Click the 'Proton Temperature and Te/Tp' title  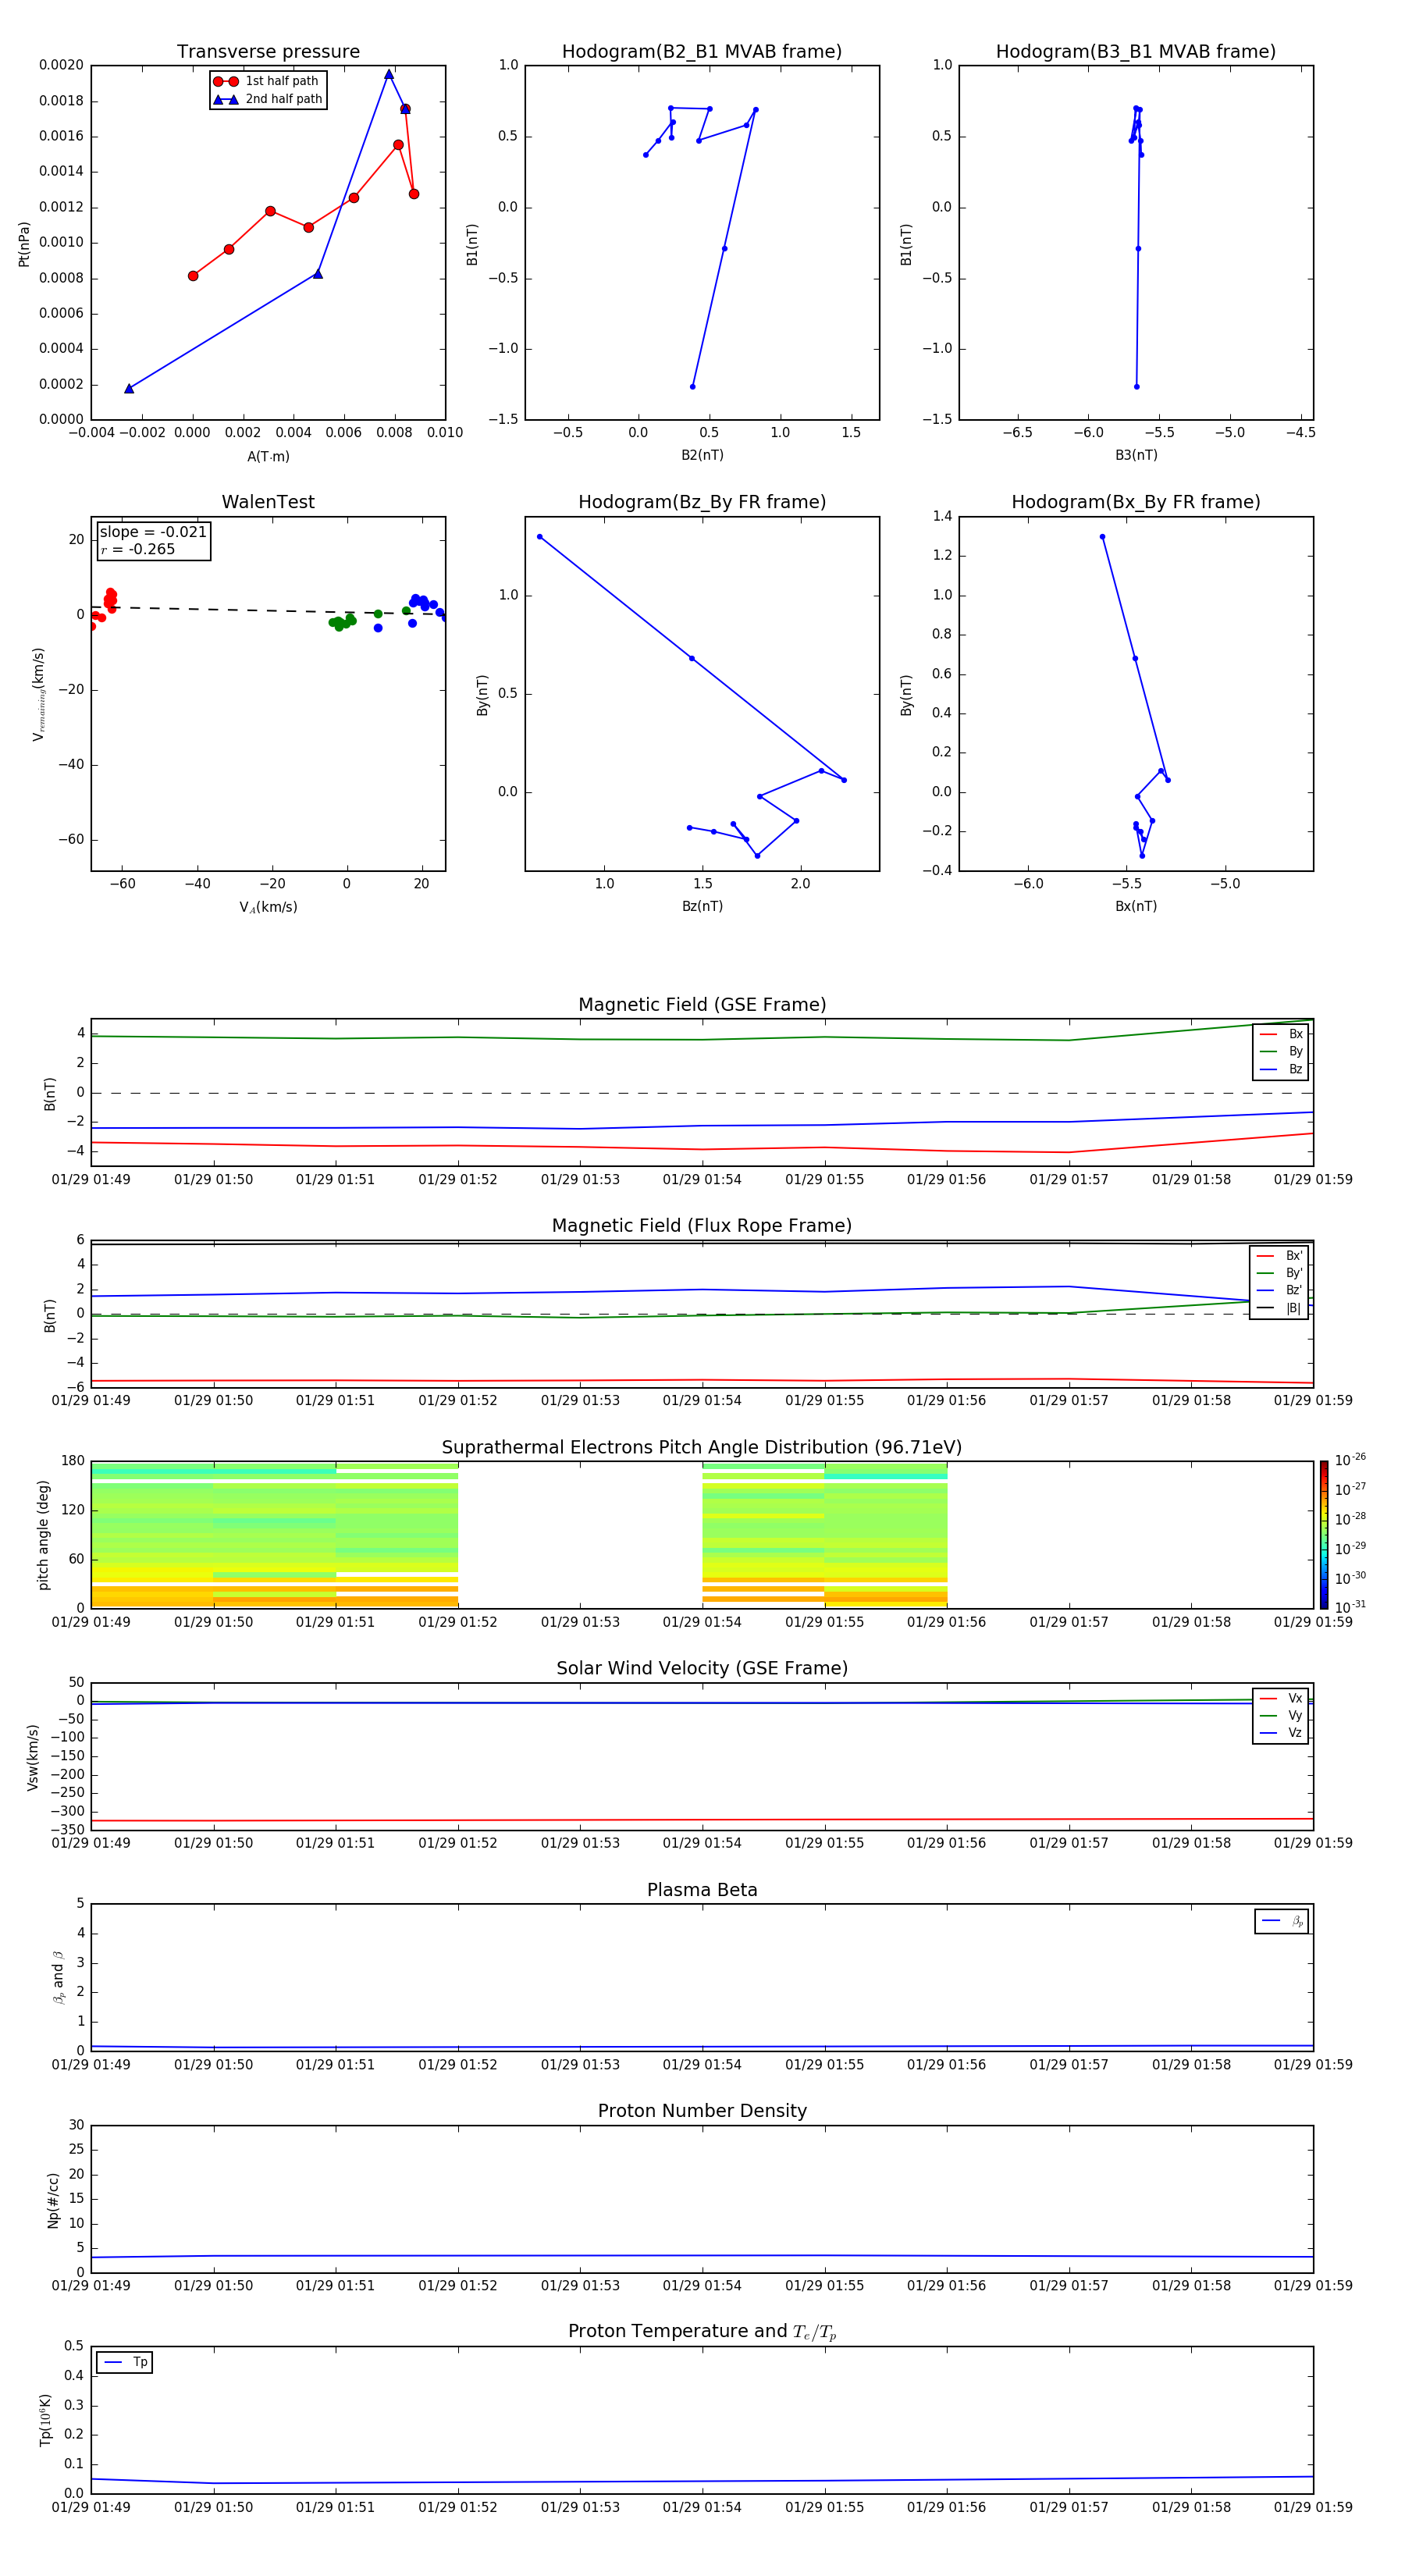point(702,2332)
